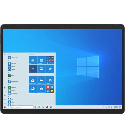
Task: Open the Movies & TV tile
Action: tap(41, 80)
